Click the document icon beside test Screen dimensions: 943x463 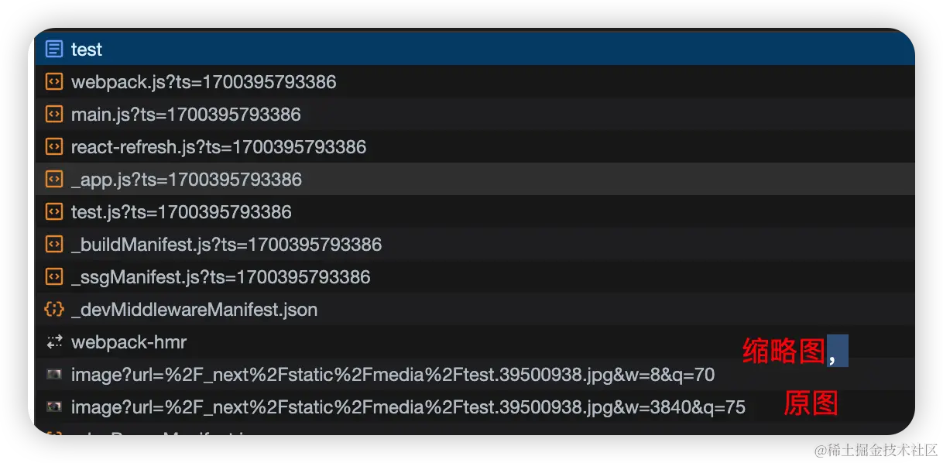click(x=54, y=50)
